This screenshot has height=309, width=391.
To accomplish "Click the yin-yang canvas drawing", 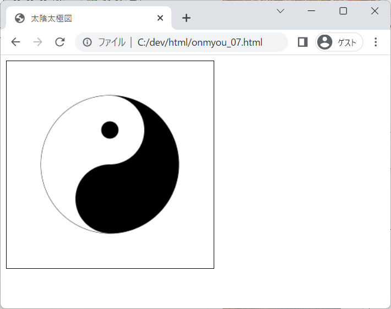I will tap(110, 165).
